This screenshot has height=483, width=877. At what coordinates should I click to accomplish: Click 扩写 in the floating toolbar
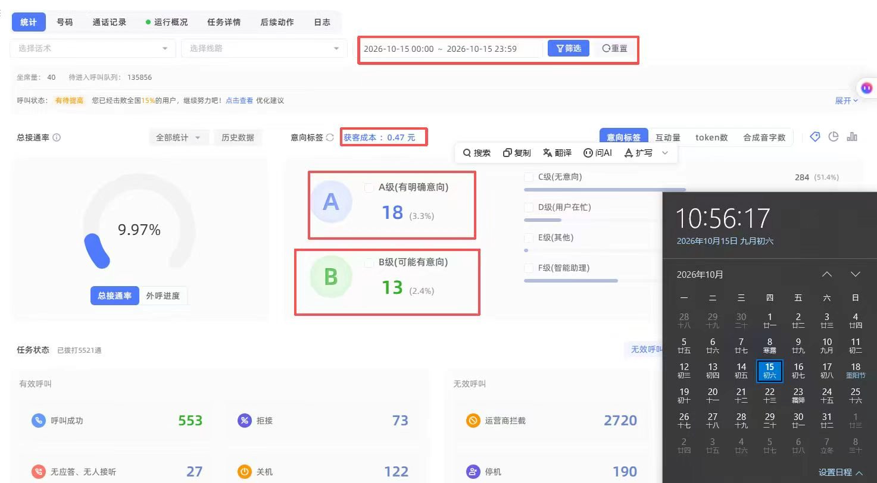[x=638, y=153]
